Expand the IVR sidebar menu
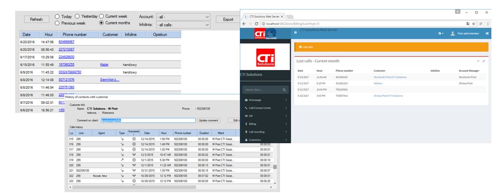 point(265,116)
